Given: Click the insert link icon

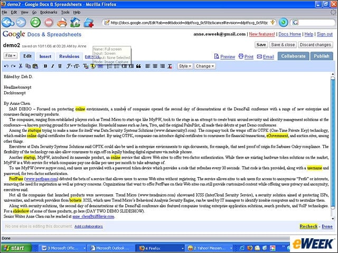Looking at the screenshot, I should (100, 66).
